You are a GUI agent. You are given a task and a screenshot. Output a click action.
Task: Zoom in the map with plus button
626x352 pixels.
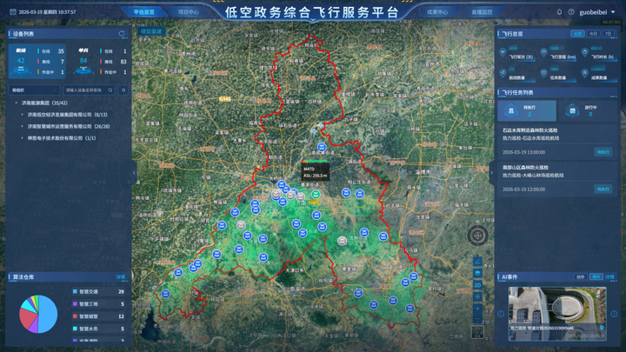(x=477, y=309)
